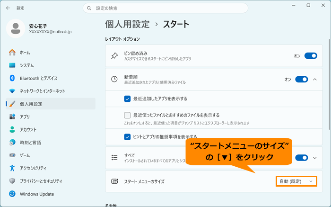Turn off the ピン留め済み toggle

pos(311,56)
